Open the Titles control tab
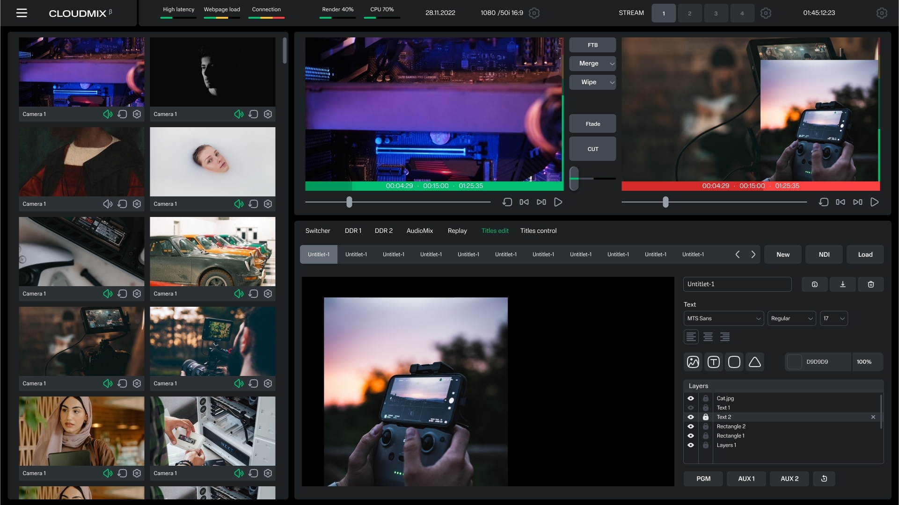899x505 pixels. [538, 231]
